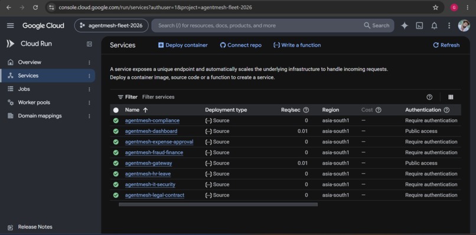
Task: Open the Req/sec help icon
Action: 306,110
